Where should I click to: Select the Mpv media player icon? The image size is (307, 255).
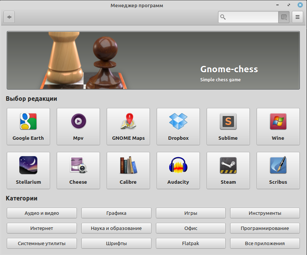click(78, 122)
